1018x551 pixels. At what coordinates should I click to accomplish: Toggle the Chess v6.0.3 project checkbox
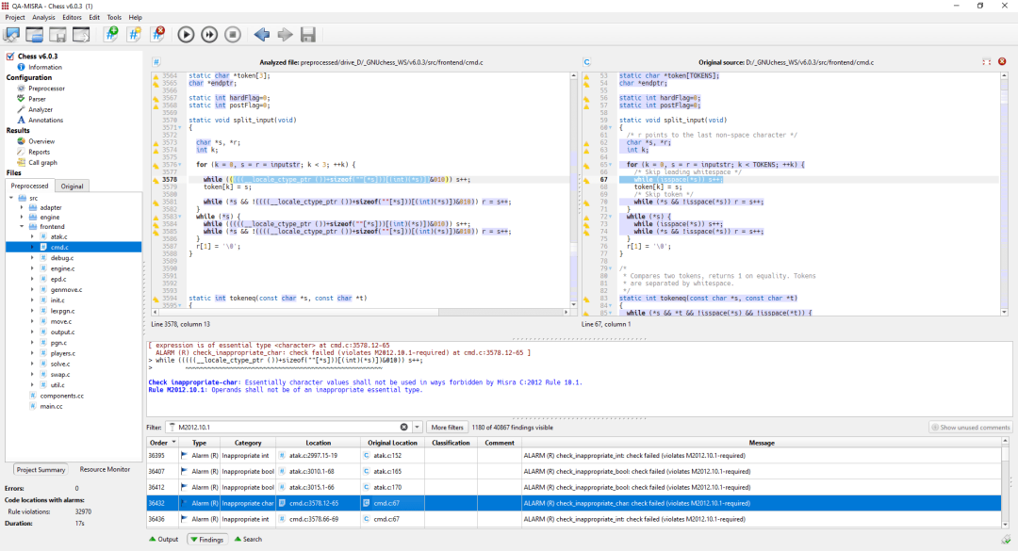coord(9,57)
